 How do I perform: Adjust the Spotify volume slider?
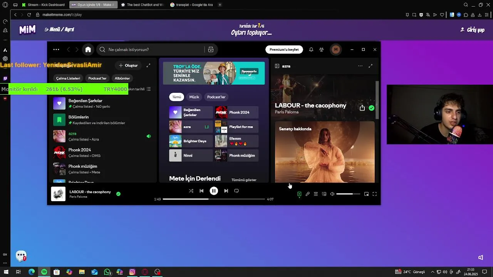tap(348, 194)
